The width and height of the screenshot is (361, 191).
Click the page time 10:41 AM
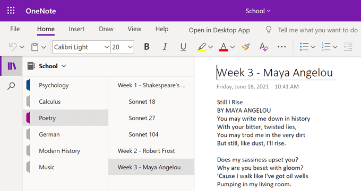[287, 87]
